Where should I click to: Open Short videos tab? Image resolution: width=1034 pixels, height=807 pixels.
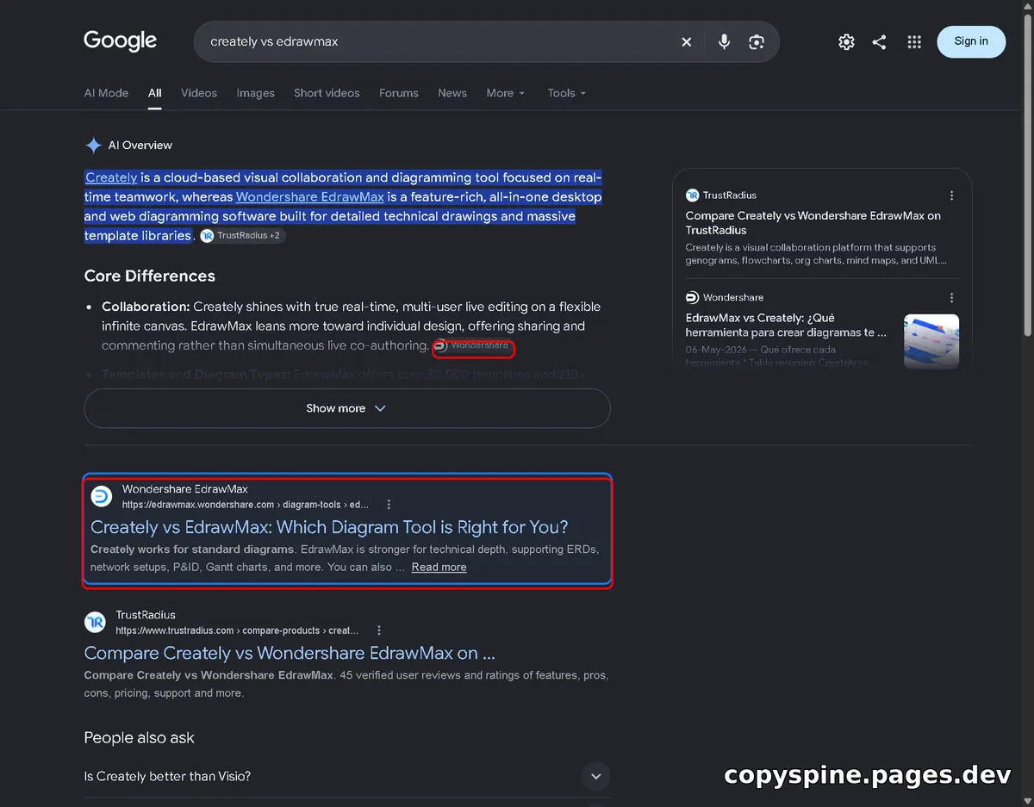tap(327, 93)
